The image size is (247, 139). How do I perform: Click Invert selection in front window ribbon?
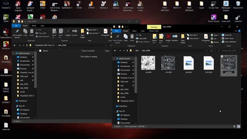(x=229, y=42)
